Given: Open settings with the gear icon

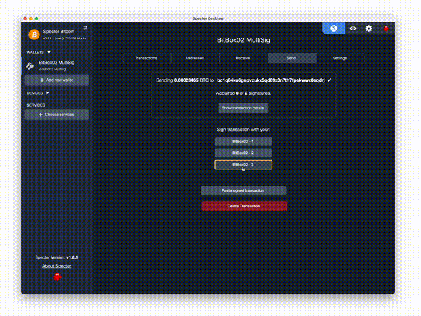Looking at the screenshot, I should [369, 28].
